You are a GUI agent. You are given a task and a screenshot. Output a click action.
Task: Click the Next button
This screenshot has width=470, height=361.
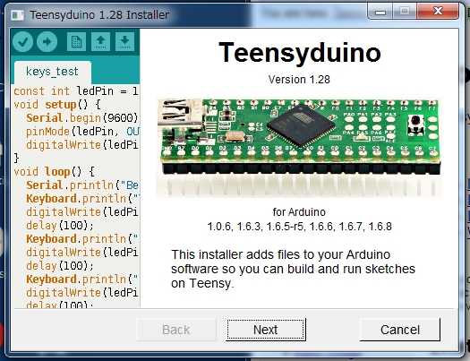(x=266, y=330)
